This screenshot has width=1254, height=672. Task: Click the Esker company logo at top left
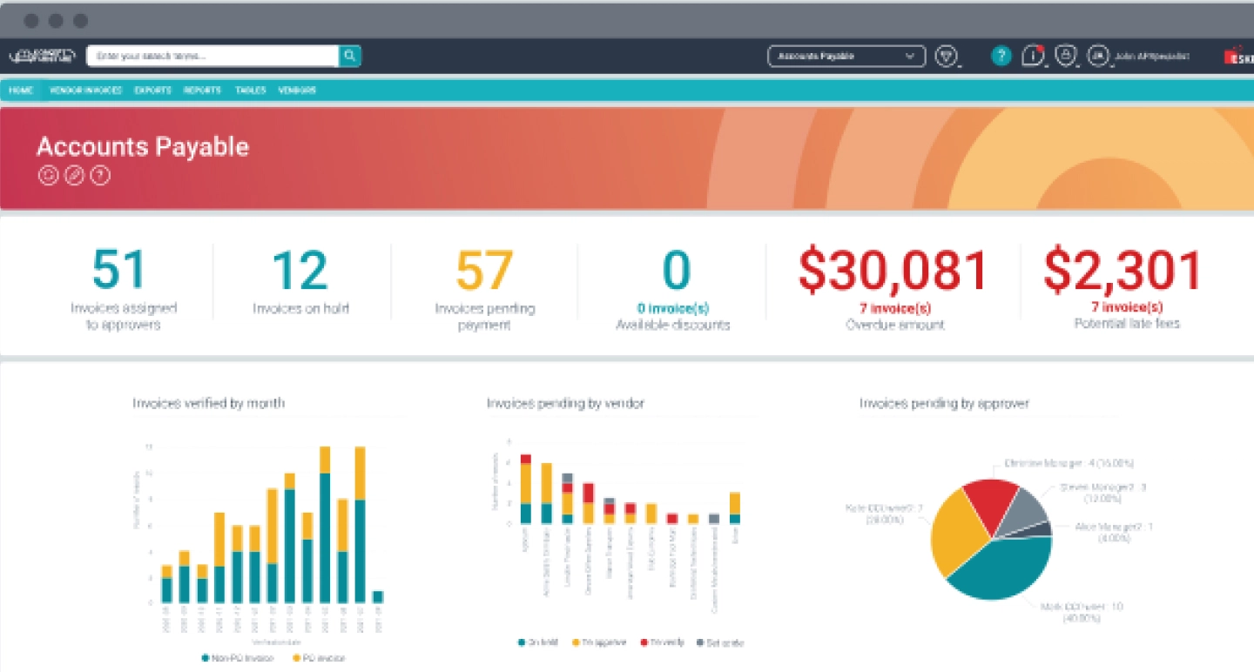[x=42, y=56]
